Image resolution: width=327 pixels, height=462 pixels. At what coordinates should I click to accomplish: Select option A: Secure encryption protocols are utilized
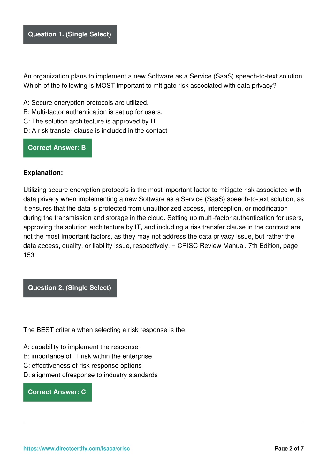point(86,103)
